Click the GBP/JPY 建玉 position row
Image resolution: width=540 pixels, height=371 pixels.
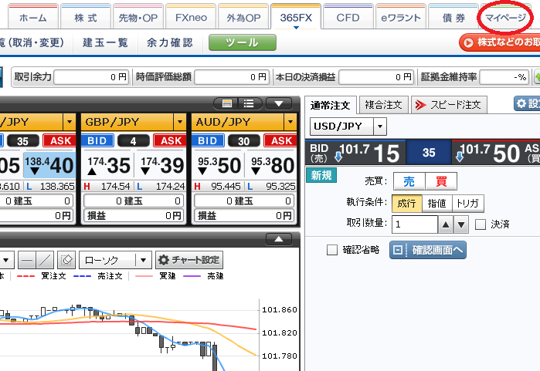pos(134,201)
